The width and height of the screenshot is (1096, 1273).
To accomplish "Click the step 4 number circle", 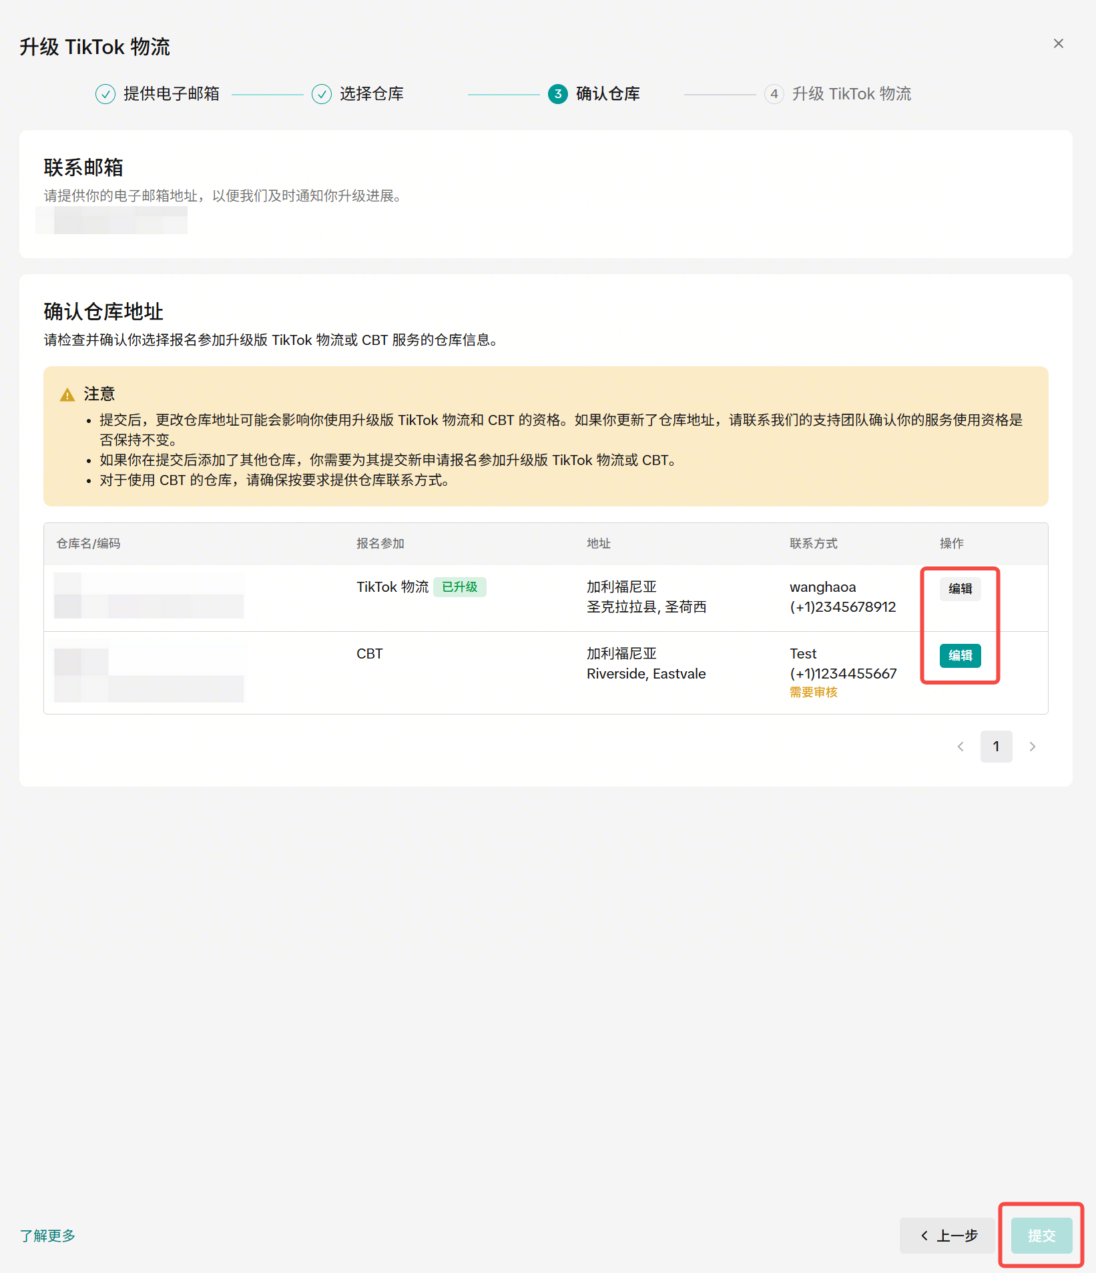I will [x=774, y=94].
